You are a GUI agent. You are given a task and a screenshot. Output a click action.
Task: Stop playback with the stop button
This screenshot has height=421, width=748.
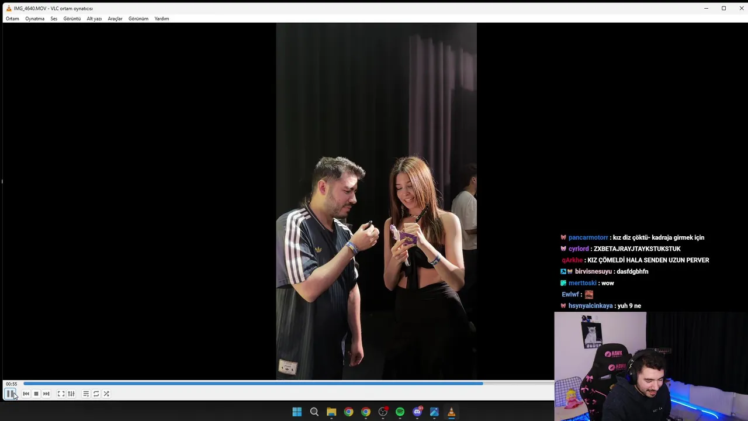36,394
